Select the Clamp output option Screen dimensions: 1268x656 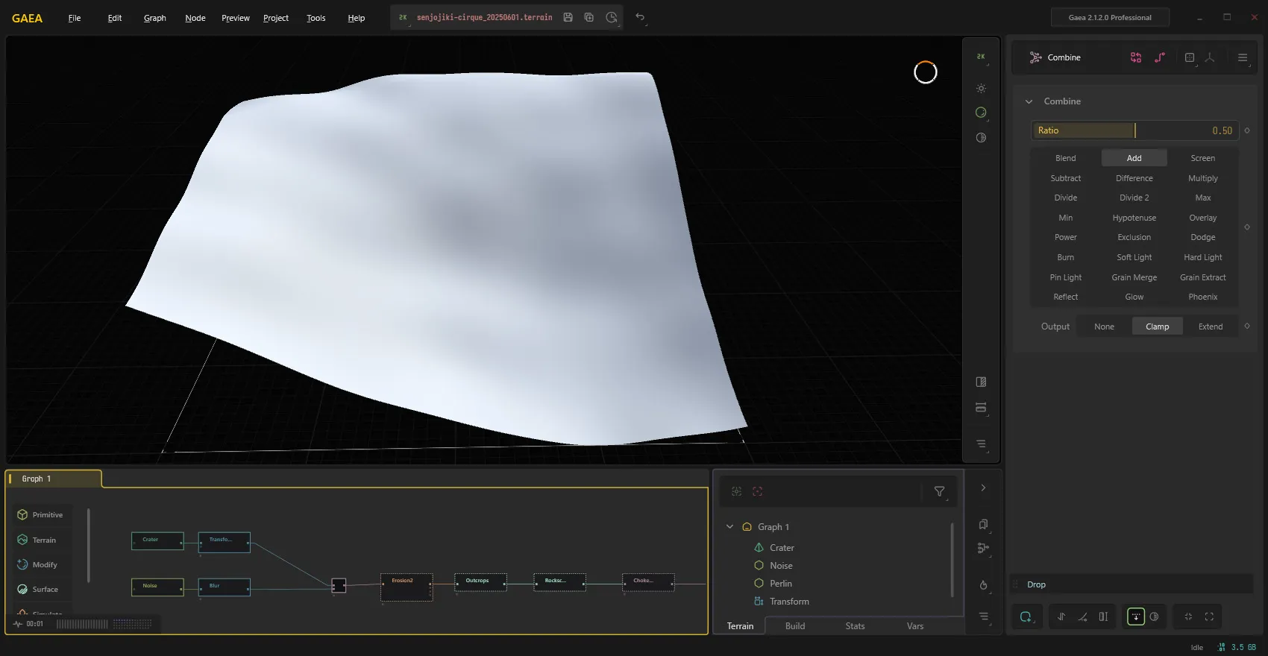click(x=1157, y=327)
